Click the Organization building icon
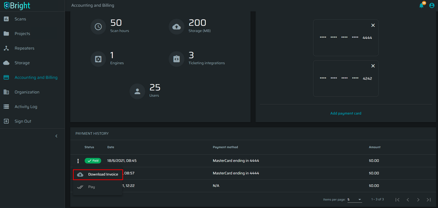The width and height of the screenshot is (438, 208). tap(6, 92)
